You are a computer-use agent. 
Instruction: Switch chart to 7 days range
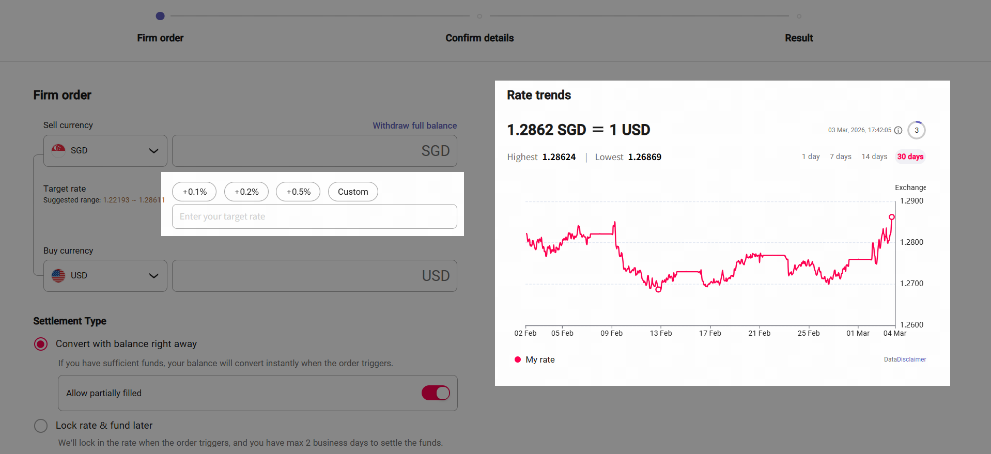840,156
